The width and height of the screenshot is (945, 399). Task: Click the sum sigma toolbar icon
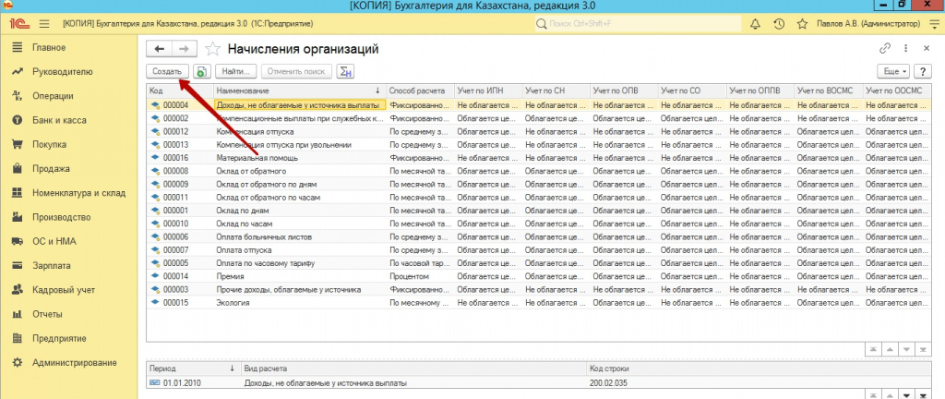click(345, 71)
